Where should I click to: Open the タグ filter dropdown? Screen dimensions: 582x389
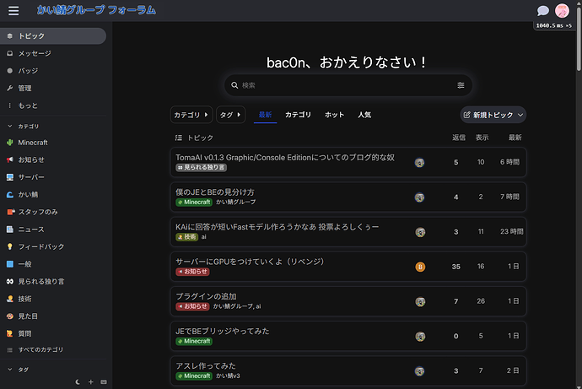coord(230,115)
